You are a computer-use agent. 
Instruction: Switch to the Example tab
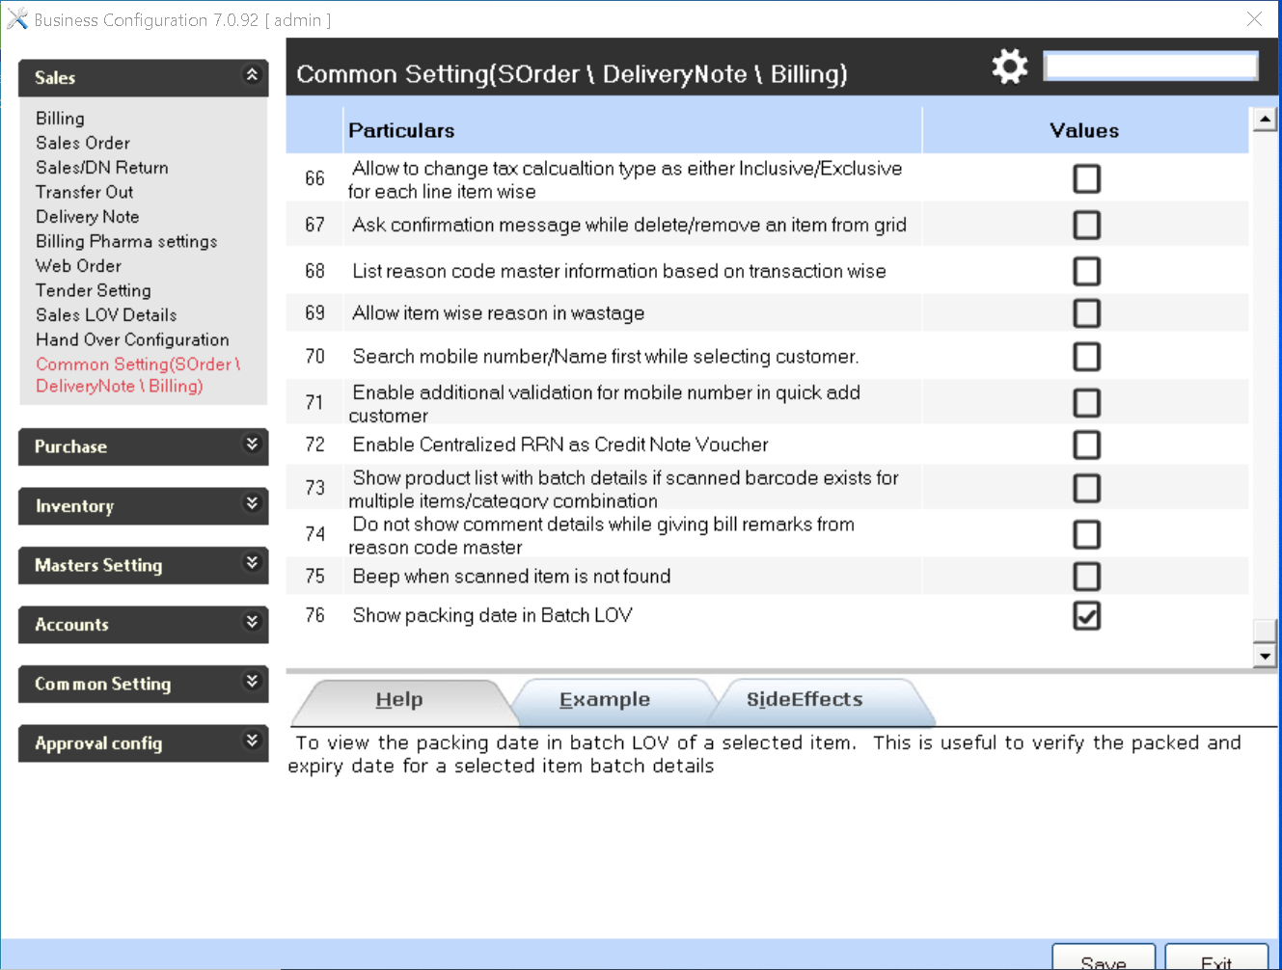pyautogui.click(x=605, y=701)
